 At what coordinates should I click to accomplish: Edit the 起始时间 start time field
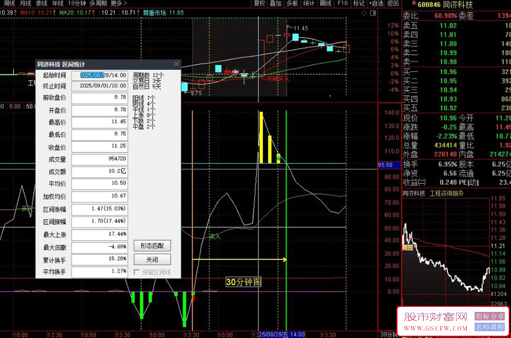click(x=100, y=75)
